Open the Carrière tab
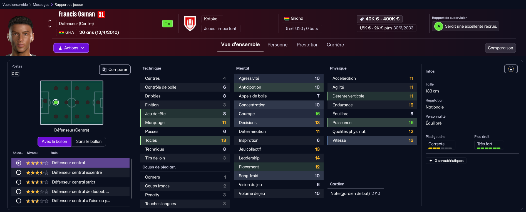Screen dimensions: 526x212 pos(335,45)
